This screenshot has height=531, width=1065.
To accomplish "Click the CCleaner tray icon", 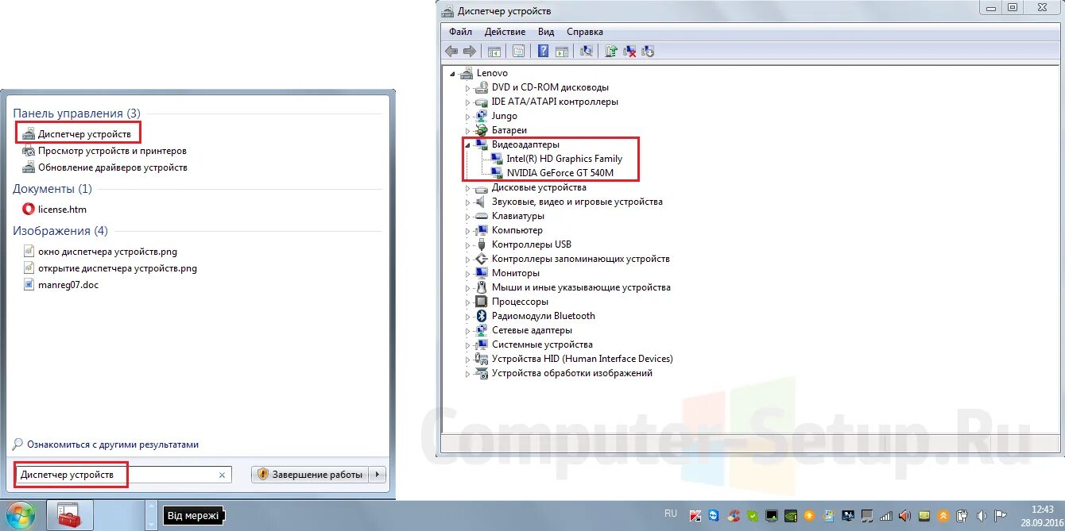I will 734,515.
